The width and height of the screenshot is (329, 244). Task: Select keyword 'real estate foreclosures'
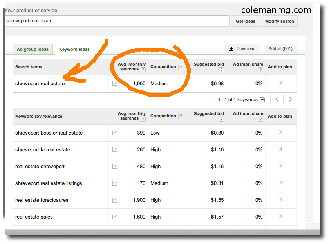(42, 200)
